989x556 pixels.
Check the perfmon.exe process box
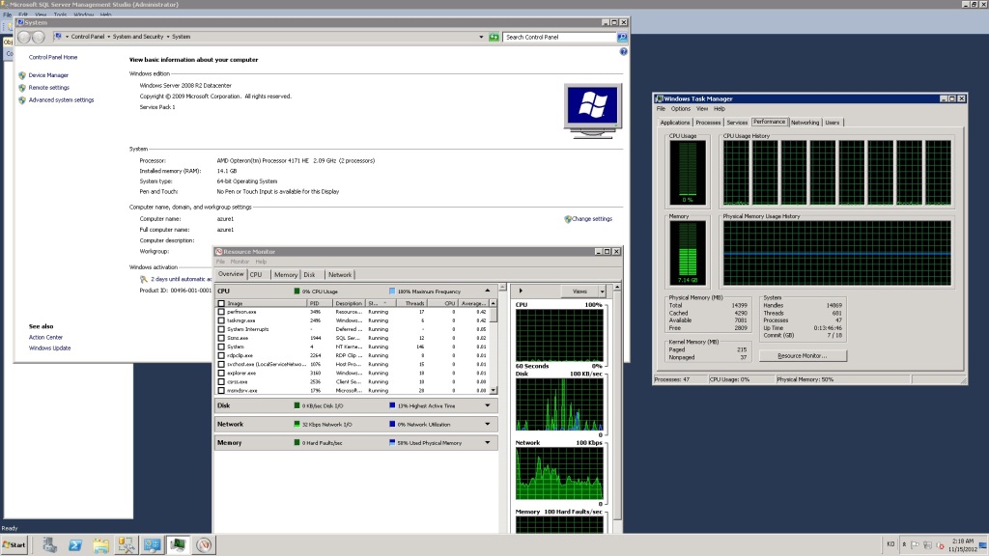point(221,312)
